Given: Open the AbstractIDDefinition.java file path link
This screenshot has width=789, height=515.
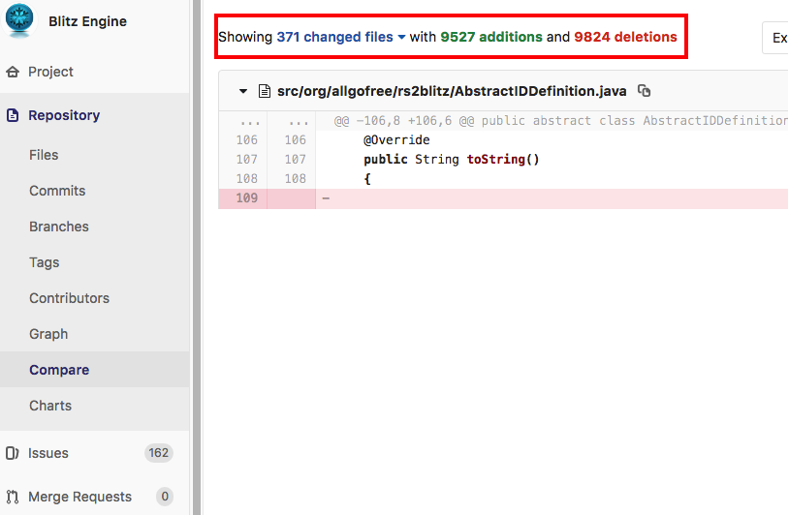Looking at the screenshot, I should click(452, 91).
